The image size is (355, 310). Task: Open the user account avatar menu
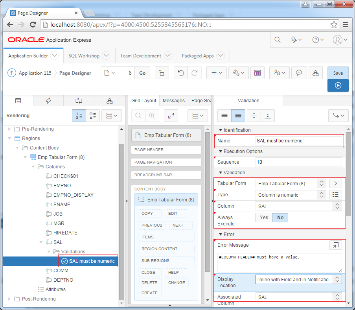point(340,40)
